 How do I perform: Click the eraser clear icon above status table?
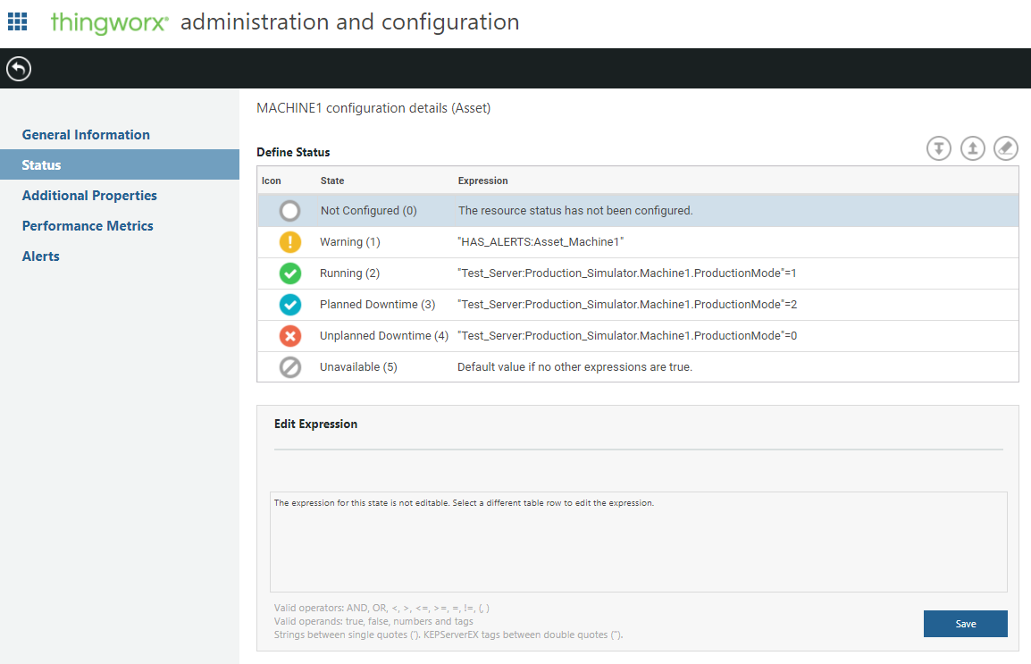coord(1005,148)
